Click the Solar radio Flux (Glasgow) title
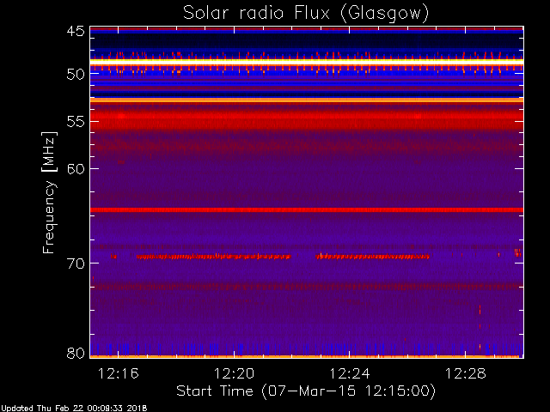 pos(306,14)
